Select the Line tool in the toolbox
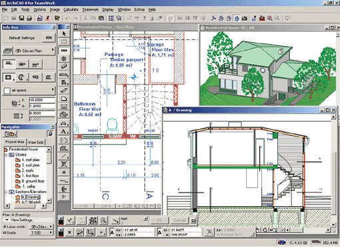The width and height of the screenshot is (340, 247). [64, 156]
